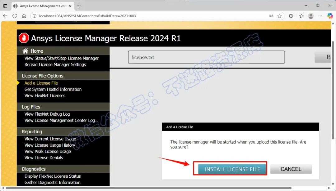
Task: Minimize the browser window
Action: pos(306,6)
